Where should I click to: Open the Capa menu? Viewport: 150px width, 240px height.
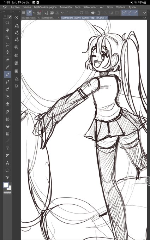pos(77,7)
